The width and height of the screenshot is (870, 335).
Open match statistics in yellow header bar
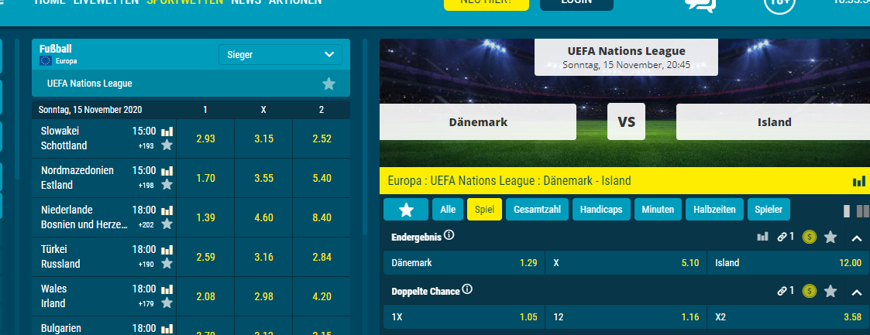(x=858, y=181)
